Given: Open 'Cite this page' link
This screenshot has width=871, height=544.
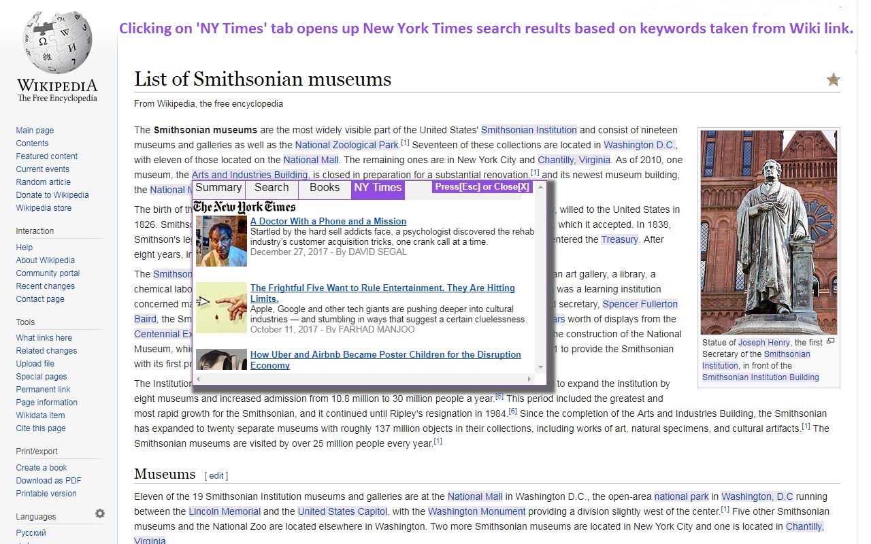Looking at the screenshot, I should point(41,428).
